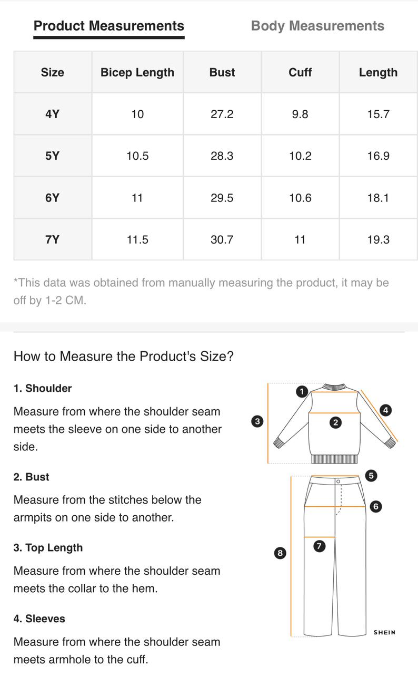Click the number 1 shoulder marker on diagram
Image resolution: width=418 pixels, height=675 pixels.
pos(302,391)
